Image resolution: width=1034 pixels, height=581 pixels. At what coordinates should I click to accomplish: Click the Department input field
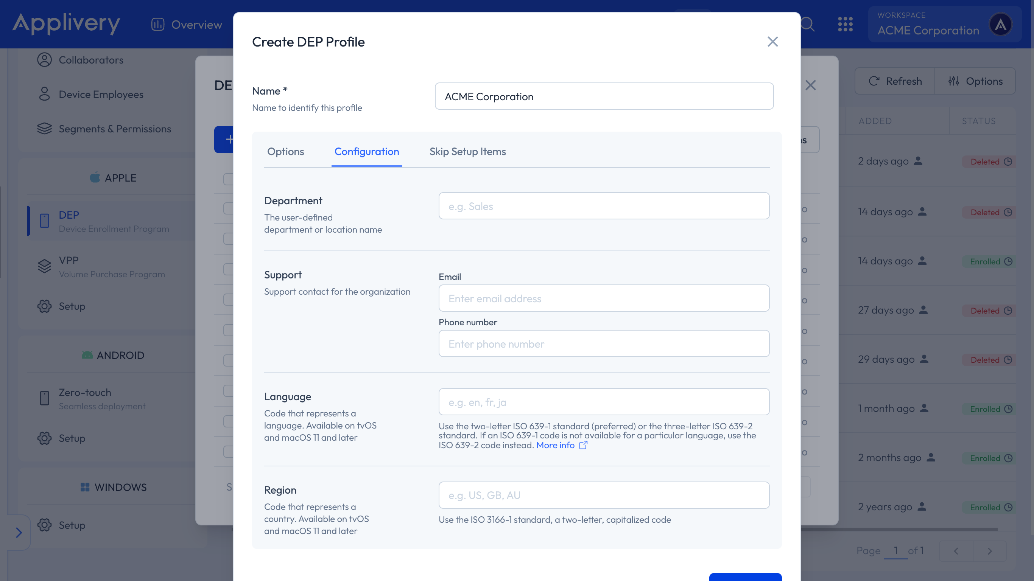604,206
